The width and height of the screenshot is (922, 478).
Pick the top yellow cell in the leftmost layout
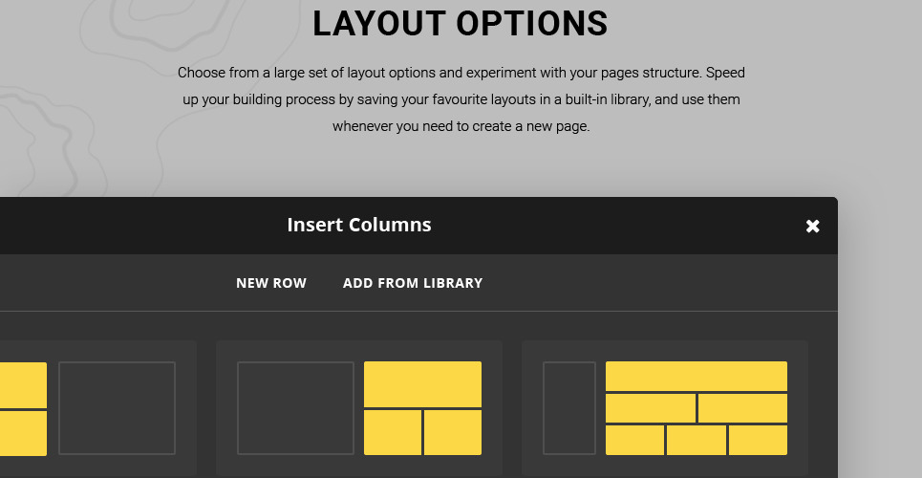pos(23,384)
